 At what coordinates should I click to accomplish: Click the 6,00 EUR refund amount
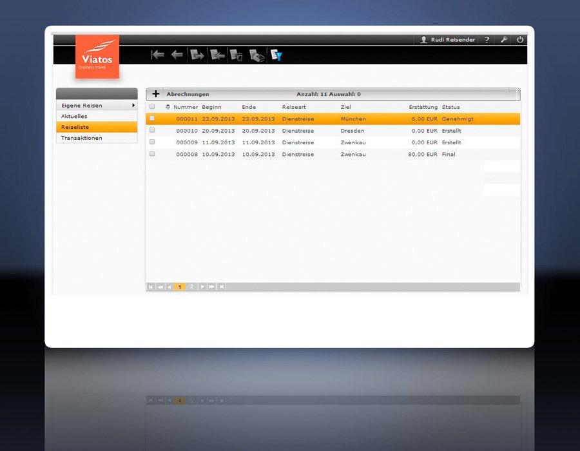click(x=425, y=119)
